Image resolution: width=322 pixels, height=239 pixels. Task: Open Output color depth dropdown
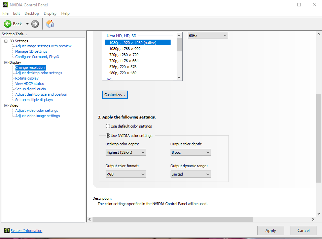pos(190,152)
